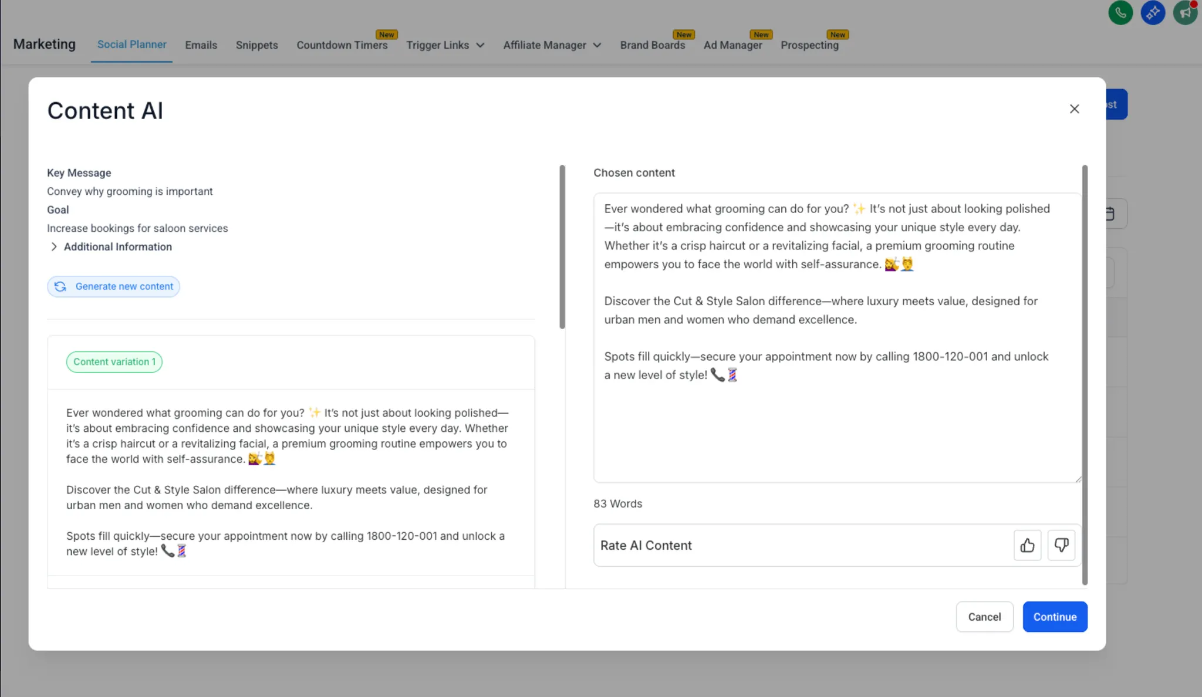Open the Brand Boards tab
The width and height of the screenshot is (1202, 697).
tap(652, 45)
